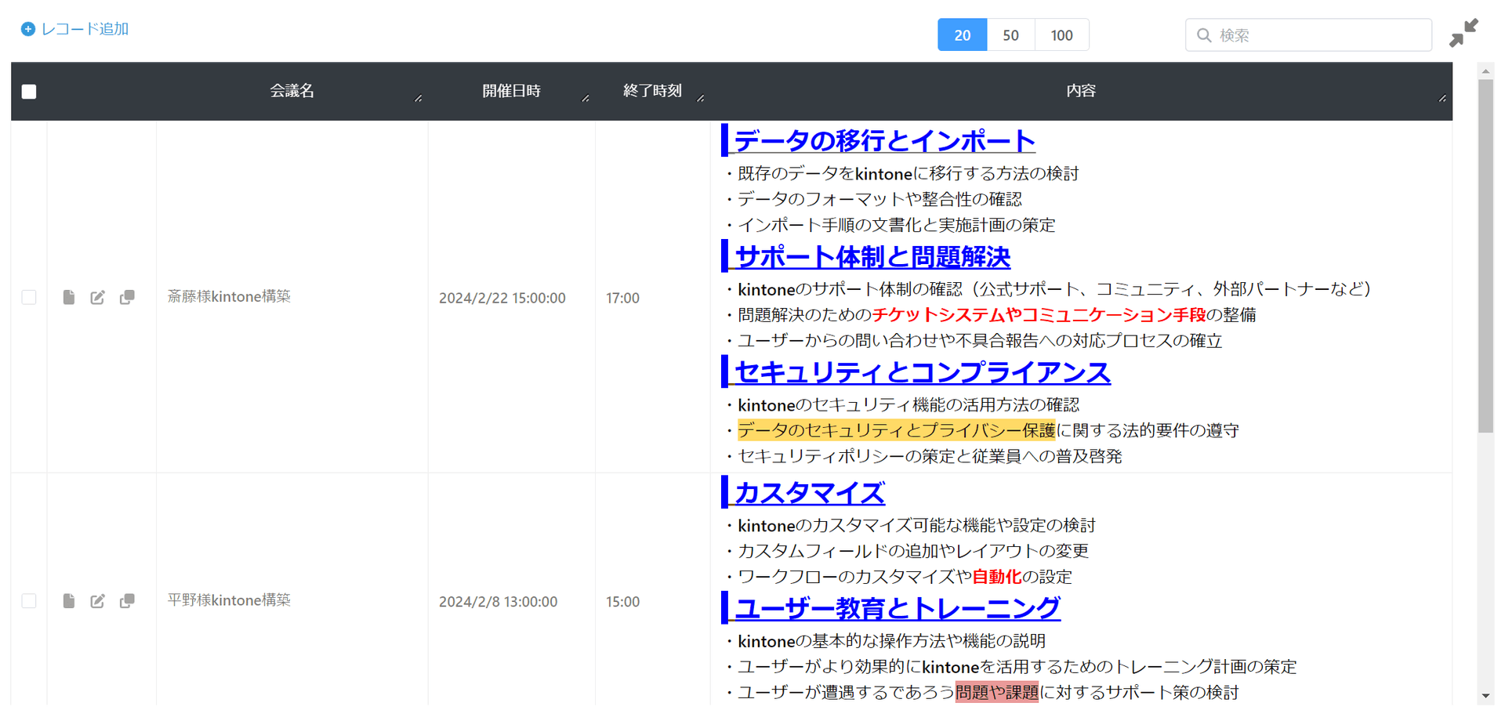Open the ユーザー教育とトレーニング heading link

click(898, 608)
